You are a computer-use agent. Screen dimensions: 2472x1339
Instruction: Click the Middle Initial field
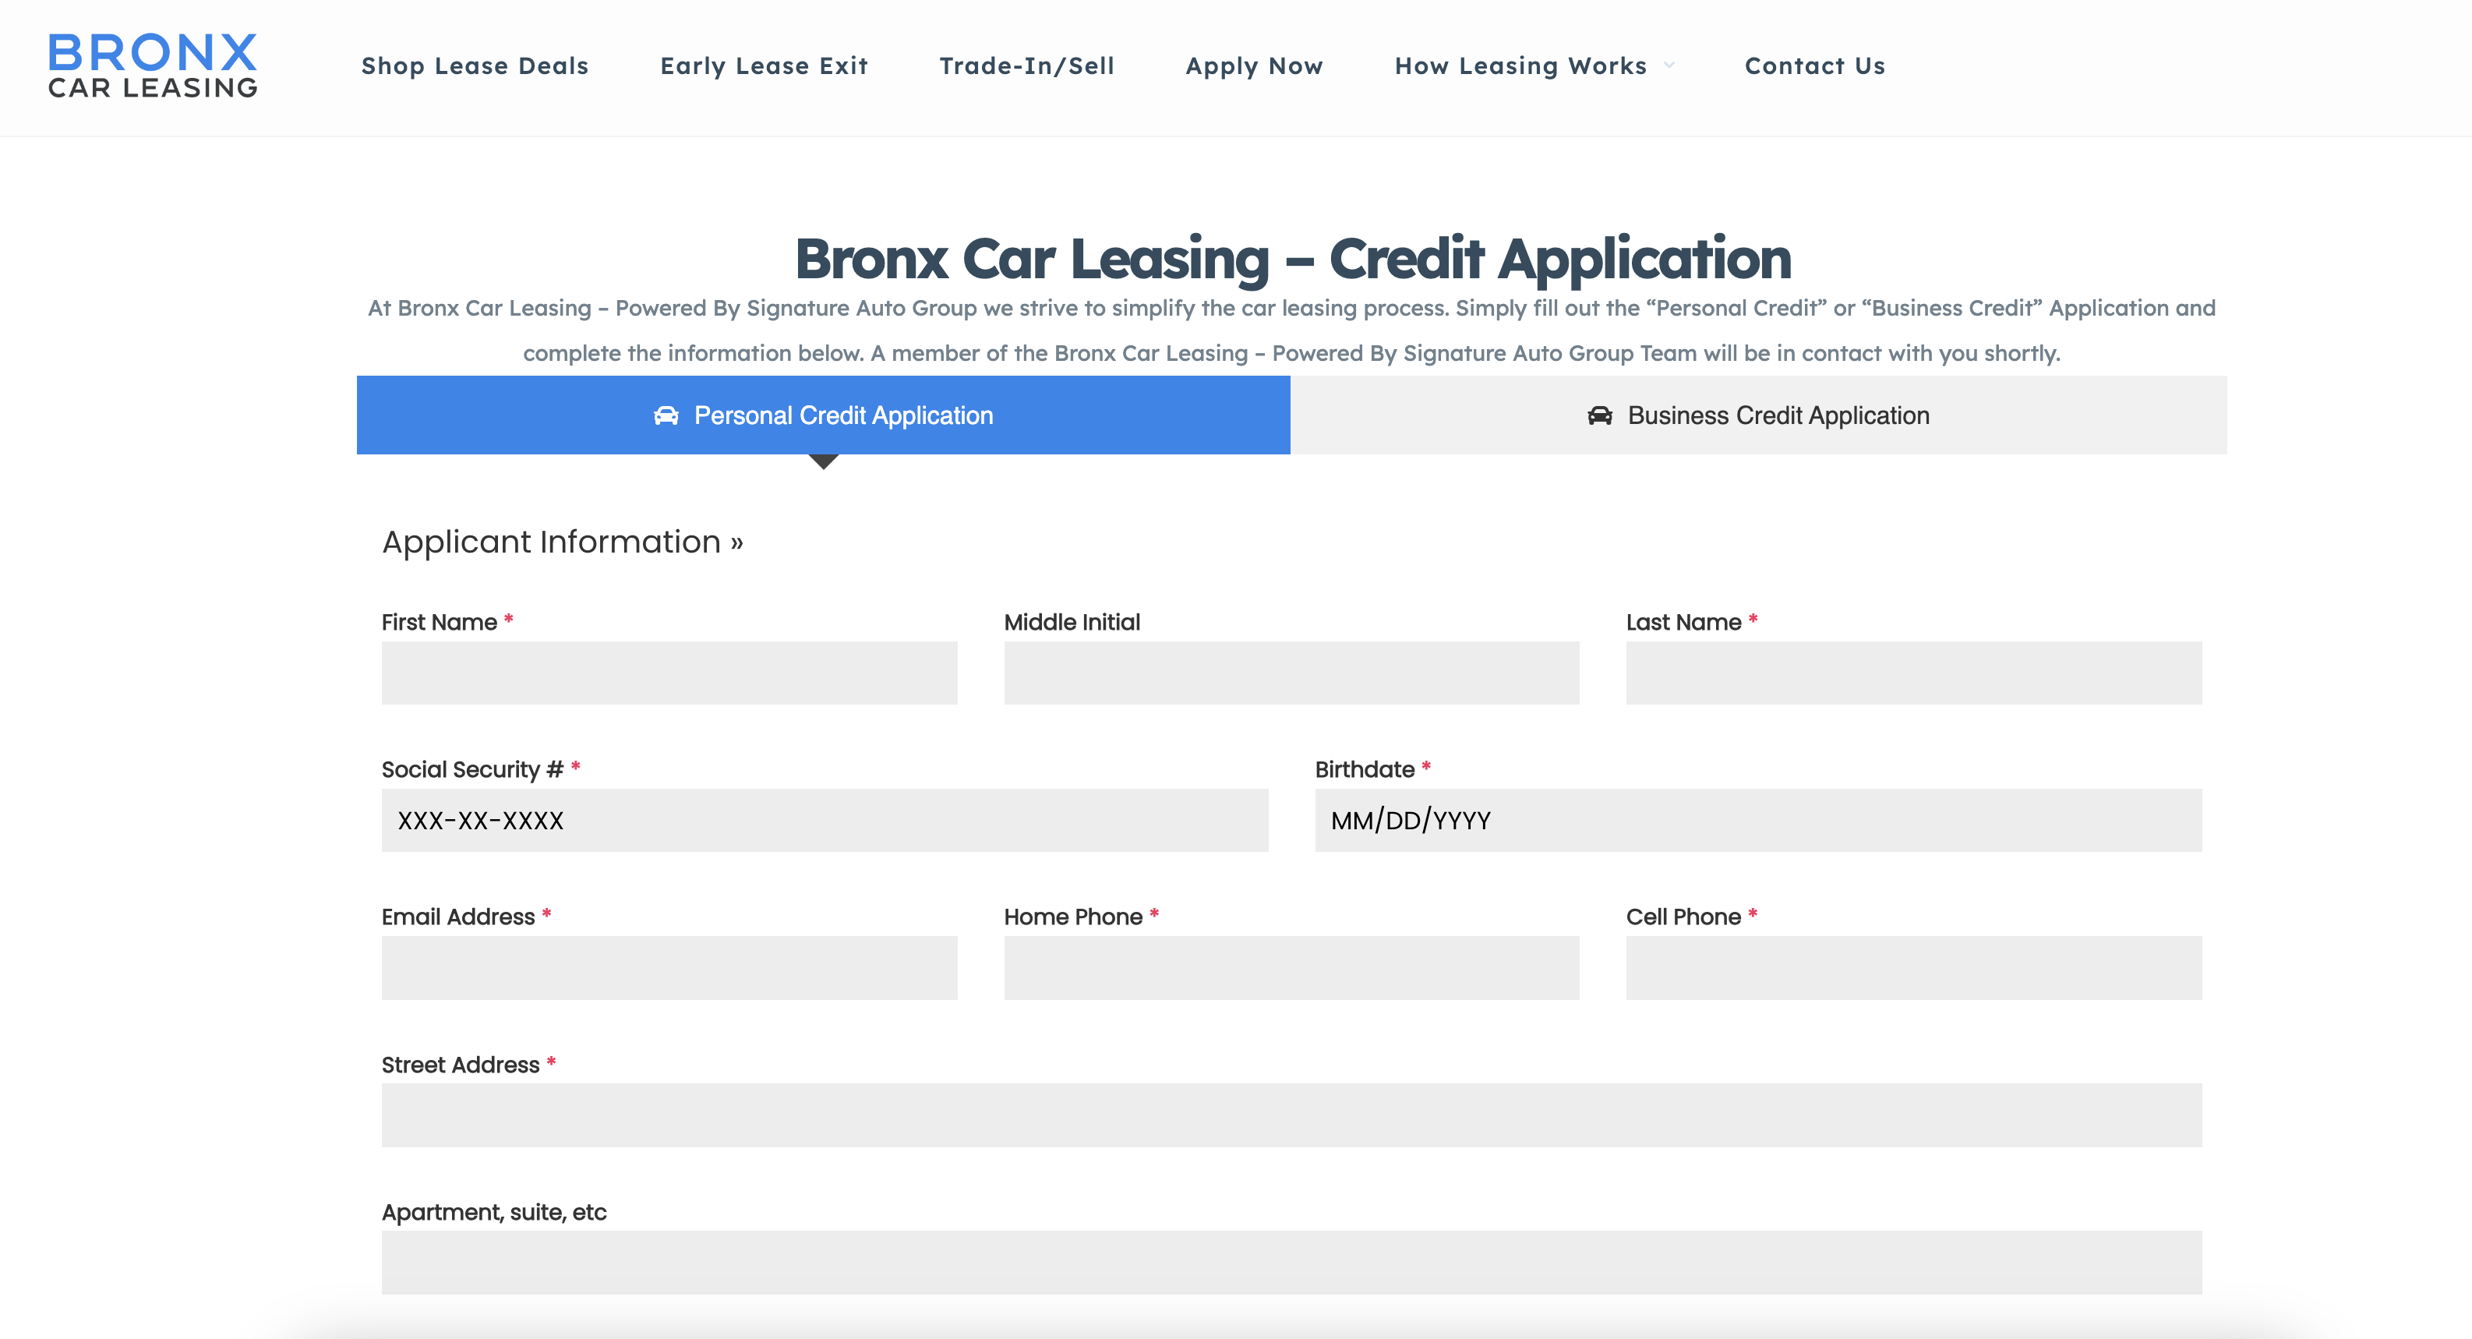click(x=1291, y=673)
